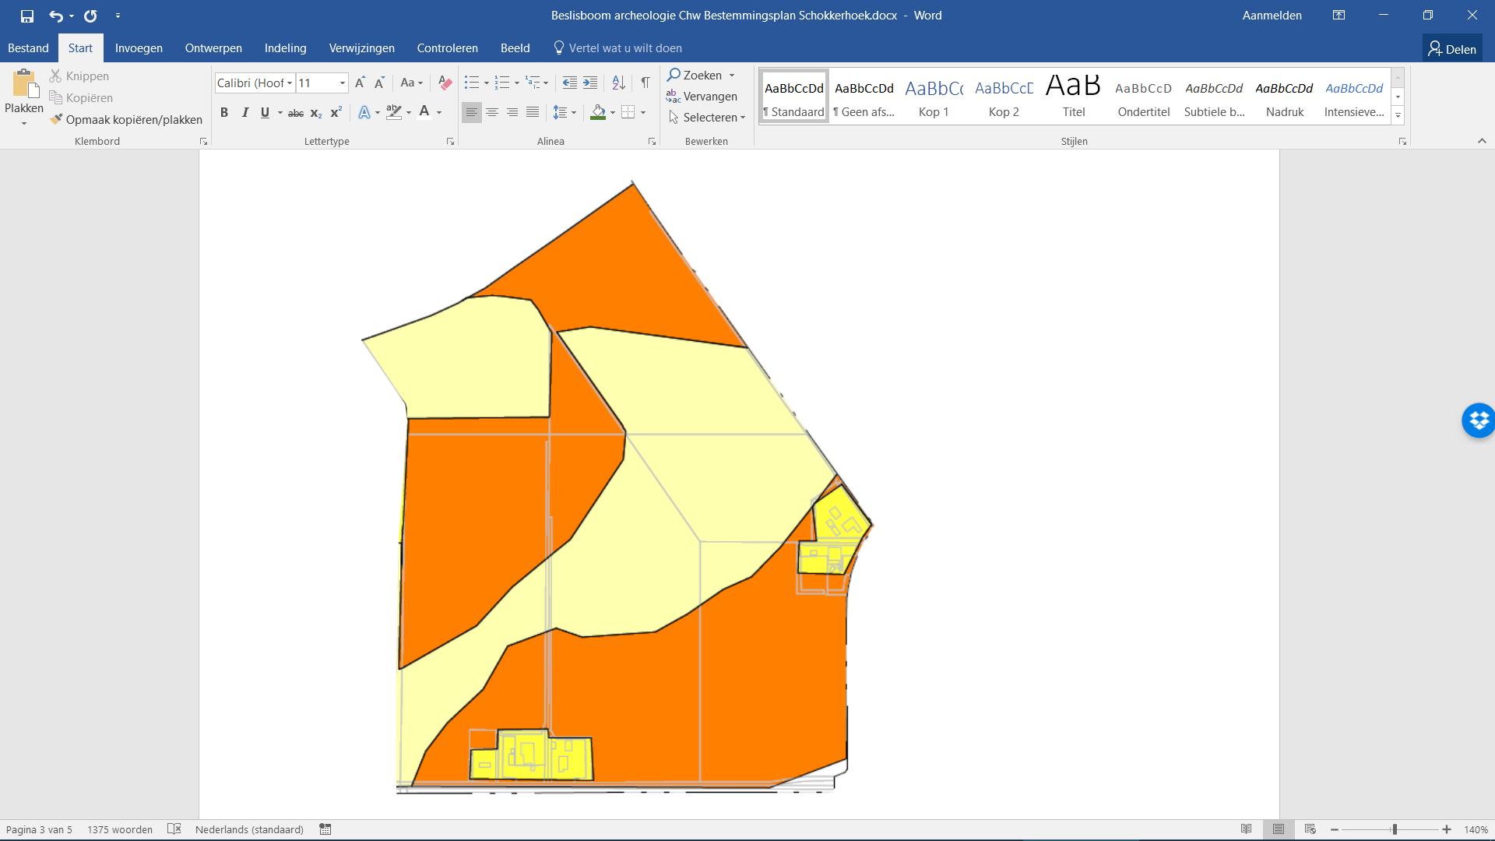Open line spacing options dropdown
Image resolution: width=1495 pixels, height=841 pixels.
[x=565, y=113]
